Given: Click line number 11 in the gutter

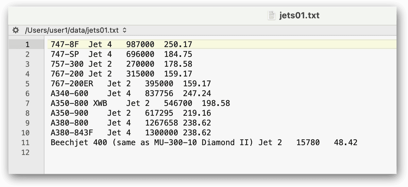Looking at the screenshot, I should pos(25,143).
